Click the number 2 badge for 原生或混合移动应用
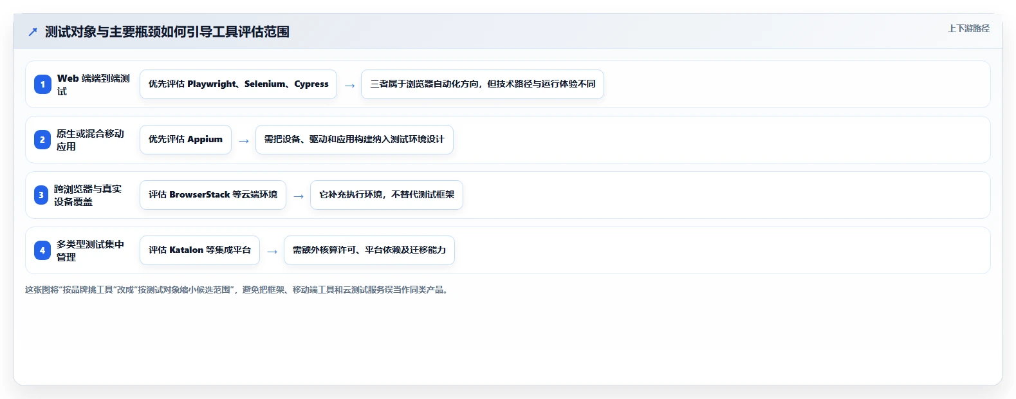Image resolution: width=1016 pixels, height=399 pixels. click(42, 140)
